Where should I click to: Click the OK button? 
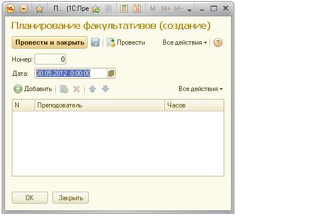[30, 197]
